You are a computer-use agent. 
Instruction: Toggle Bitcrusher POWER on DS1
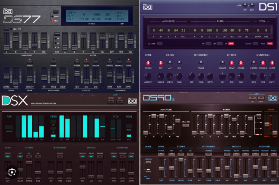click(201, 63)
